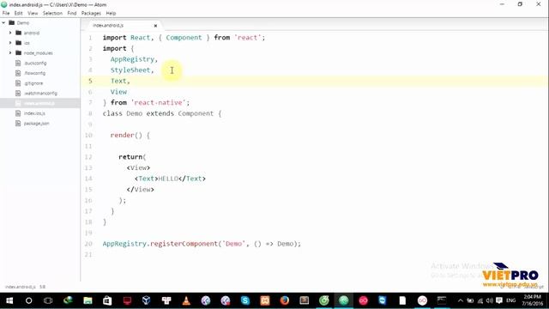Open .gitignore in the tree view
This screenshot has height=309, width=549.
33,83
